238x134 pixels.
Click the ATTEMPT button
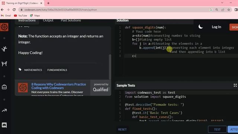[233, 130]
